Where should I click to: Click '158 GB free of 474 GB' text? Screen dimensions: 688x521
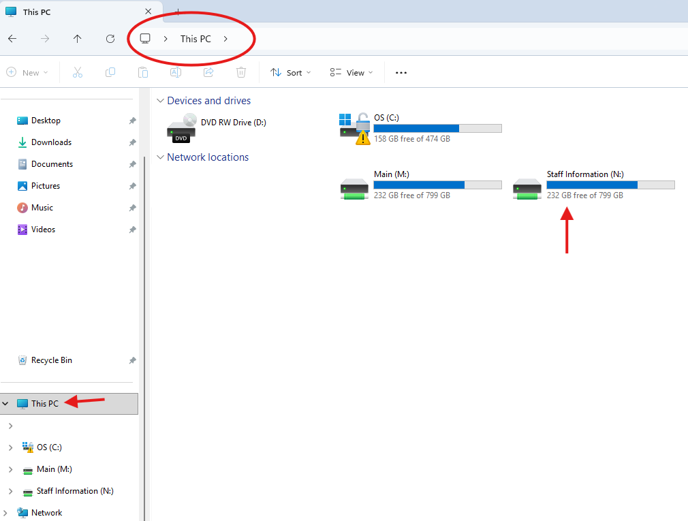412,139
